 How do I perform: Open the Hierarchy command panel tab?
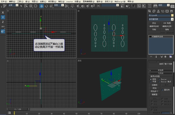[158, 11]
